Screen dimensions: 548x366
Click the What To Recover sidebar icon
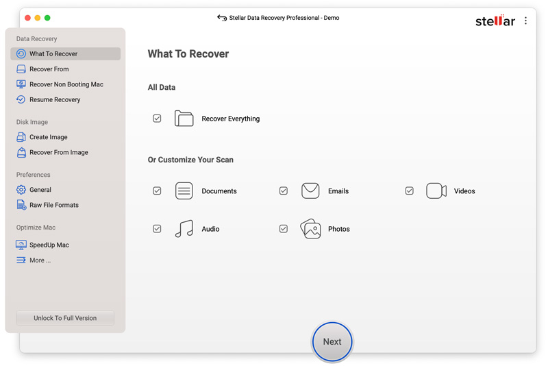21,54
